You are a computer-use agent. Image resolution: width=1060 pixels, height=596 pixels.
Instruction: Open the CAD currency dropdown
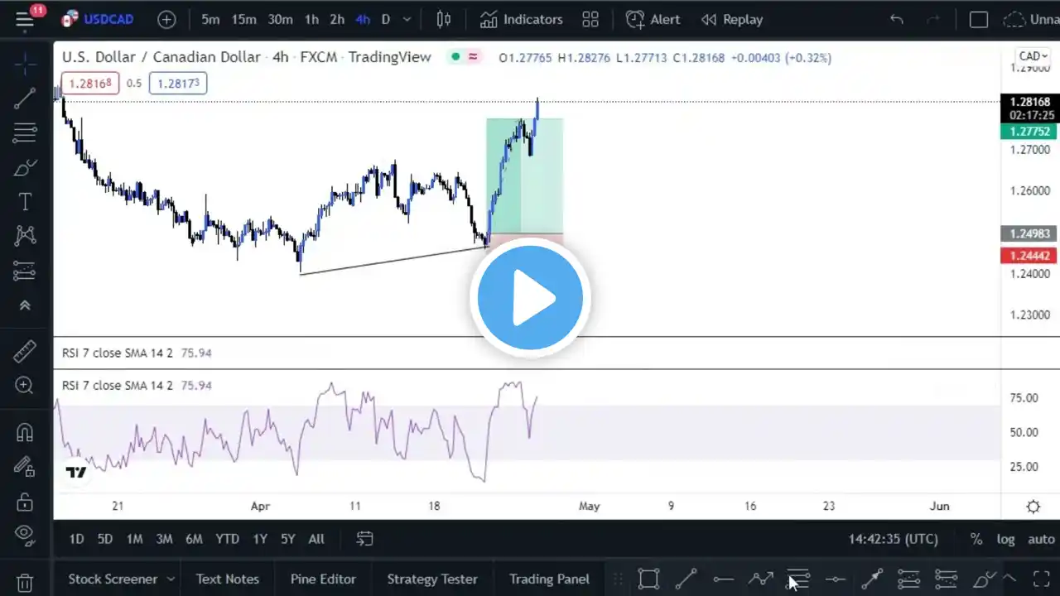click(x=1033, y=56)
